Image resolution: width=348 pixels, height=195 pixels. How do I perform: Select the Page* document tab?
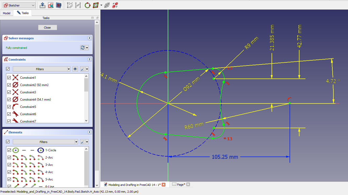click(x=181, y=184)
